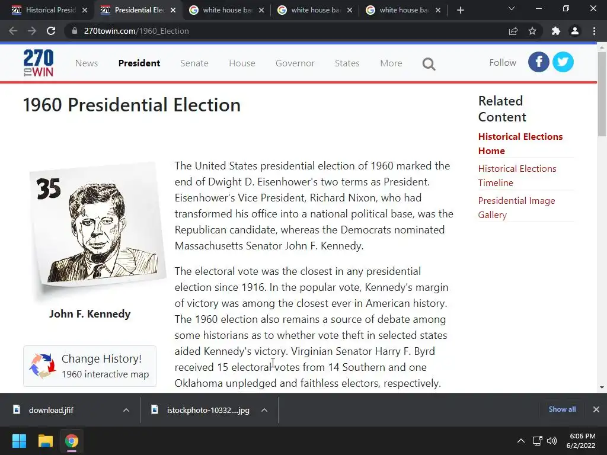The image size is (607, 455).
Task: Go forward using browser forward arrow
Action: 32,31
